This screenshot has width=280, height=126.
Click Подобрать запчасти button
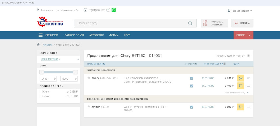point(214,23)
